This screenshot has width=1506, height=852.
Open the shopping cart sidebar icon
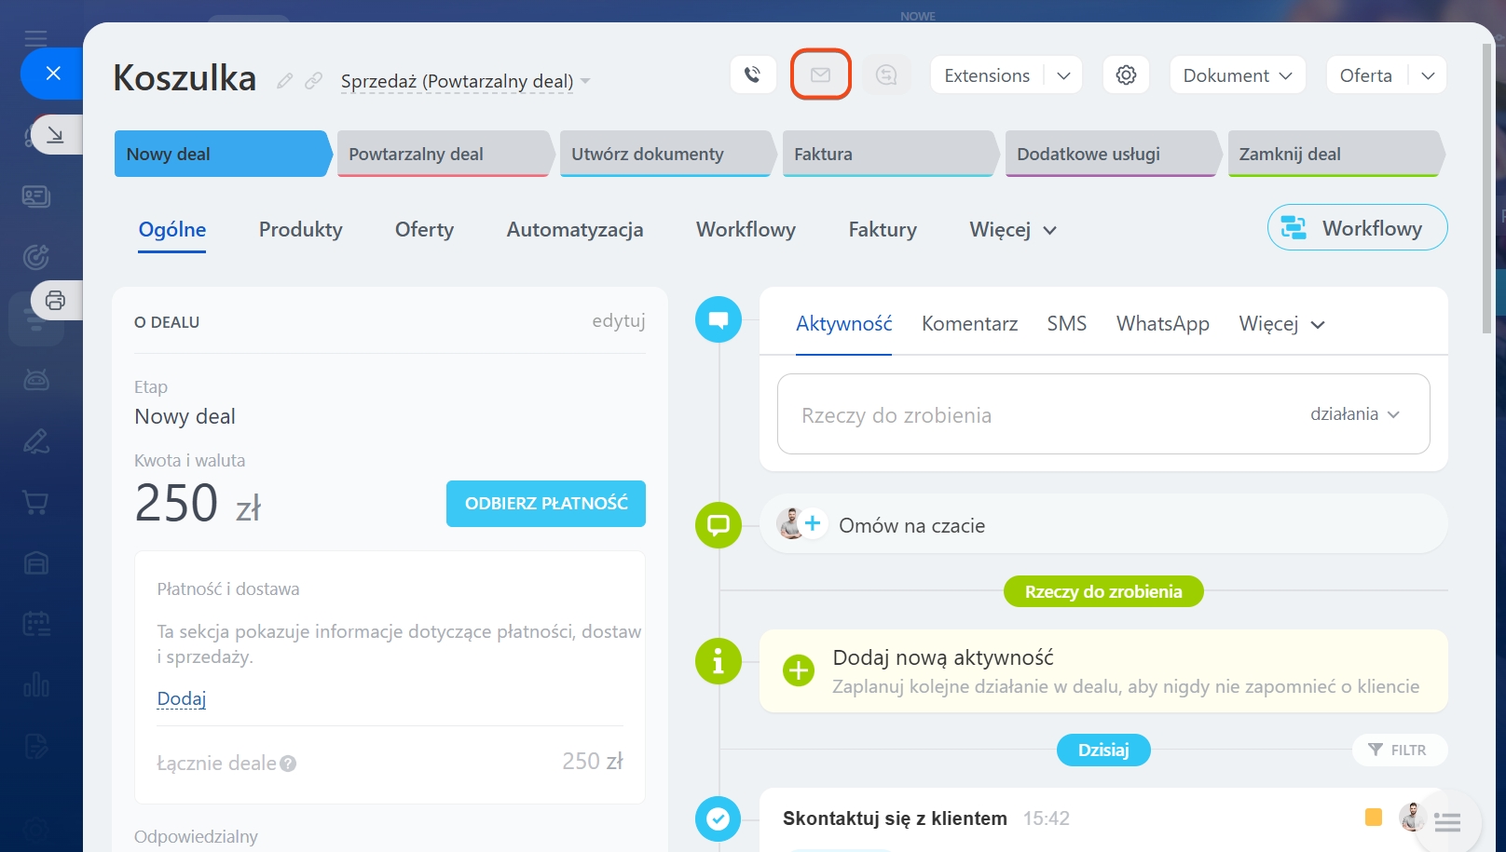pos(36,503)
